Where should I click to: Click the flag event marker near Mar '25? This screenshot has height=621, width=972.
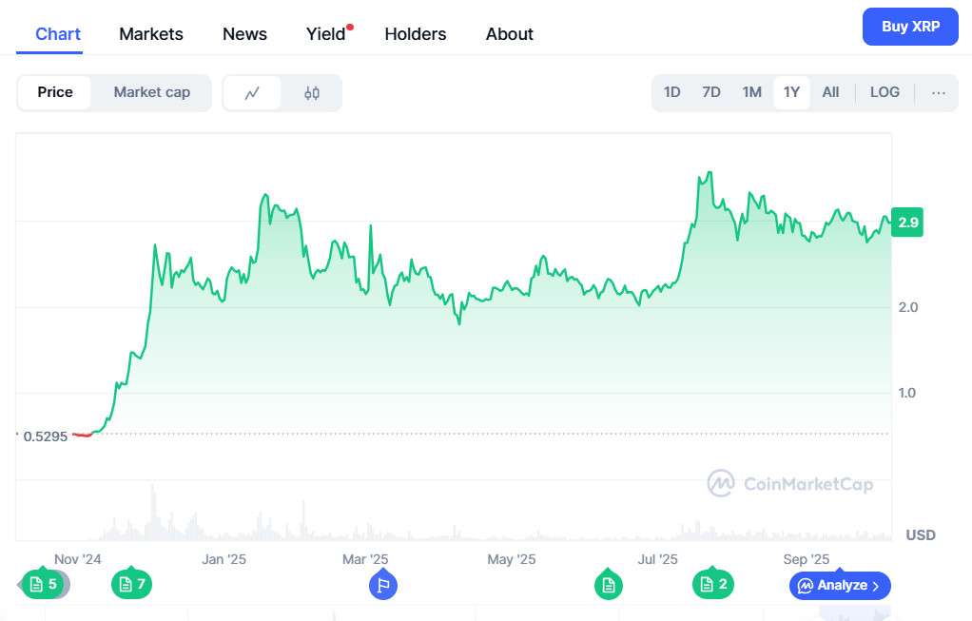[383, 585]
